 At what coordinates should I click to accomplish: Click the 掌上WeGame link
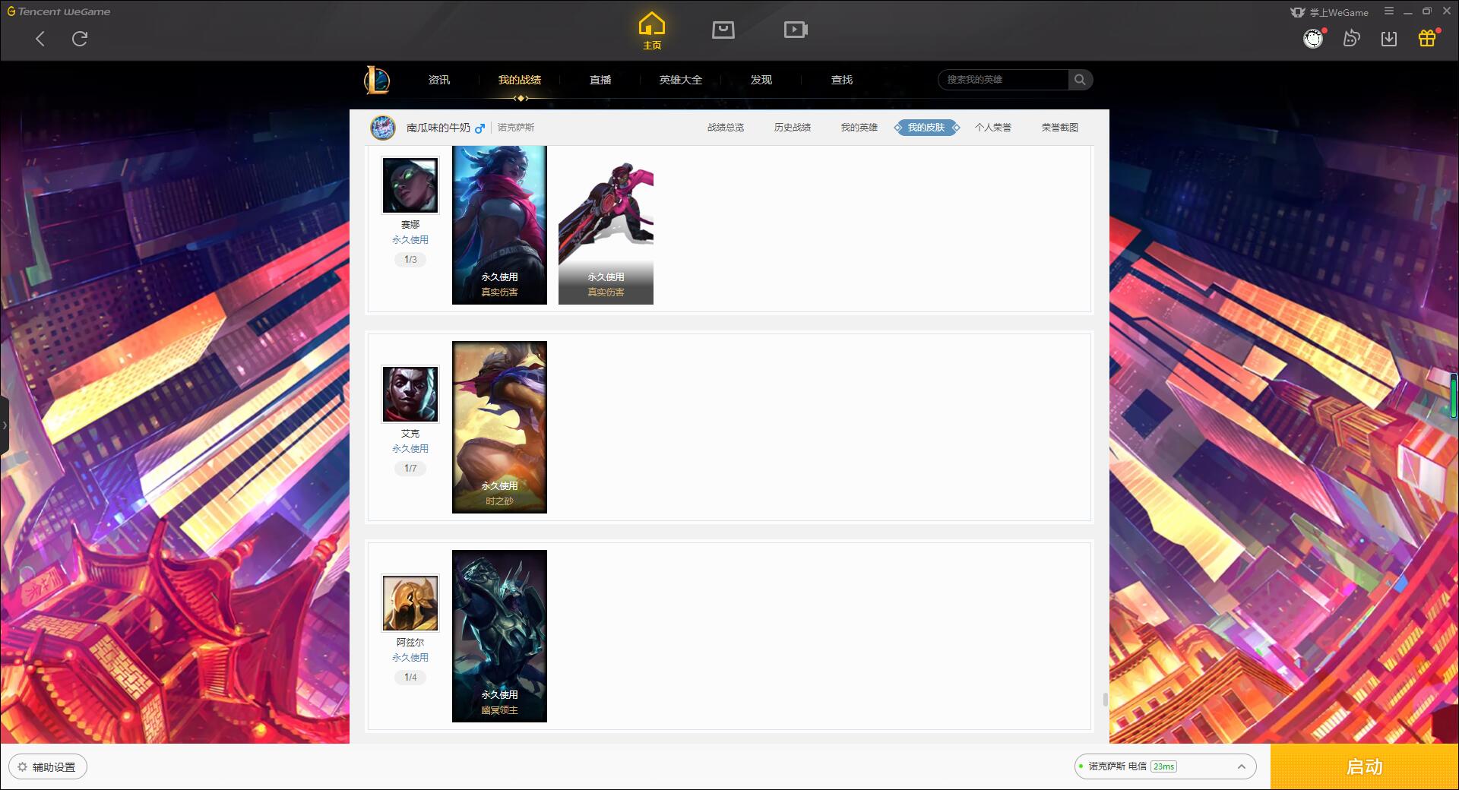click(1330, 12)
